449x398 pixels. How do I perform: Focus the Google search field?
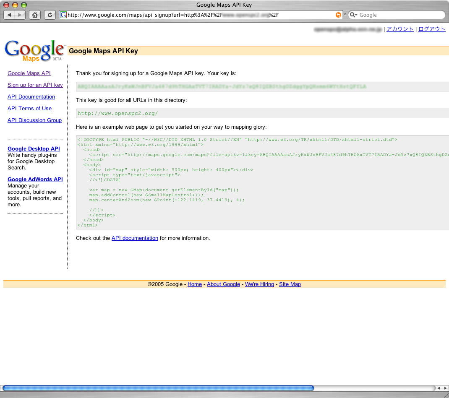(399, 15)
